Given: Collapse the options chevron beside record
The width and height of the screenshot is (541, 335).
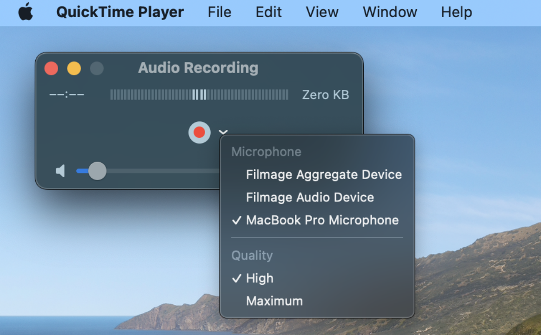Looking at the screenshot, I should [x=223, y=133].
